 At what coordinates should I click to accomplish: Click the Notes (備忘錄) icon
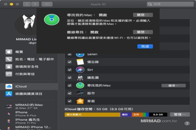point(80,62)
